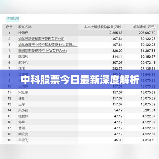Select the last row 单业飞

pos(80,140)
